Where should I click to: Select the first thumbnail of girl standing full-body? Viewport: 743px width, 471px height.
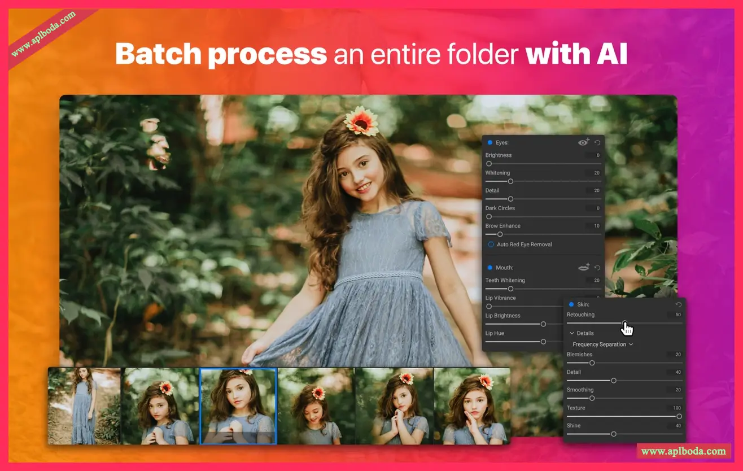85,405
